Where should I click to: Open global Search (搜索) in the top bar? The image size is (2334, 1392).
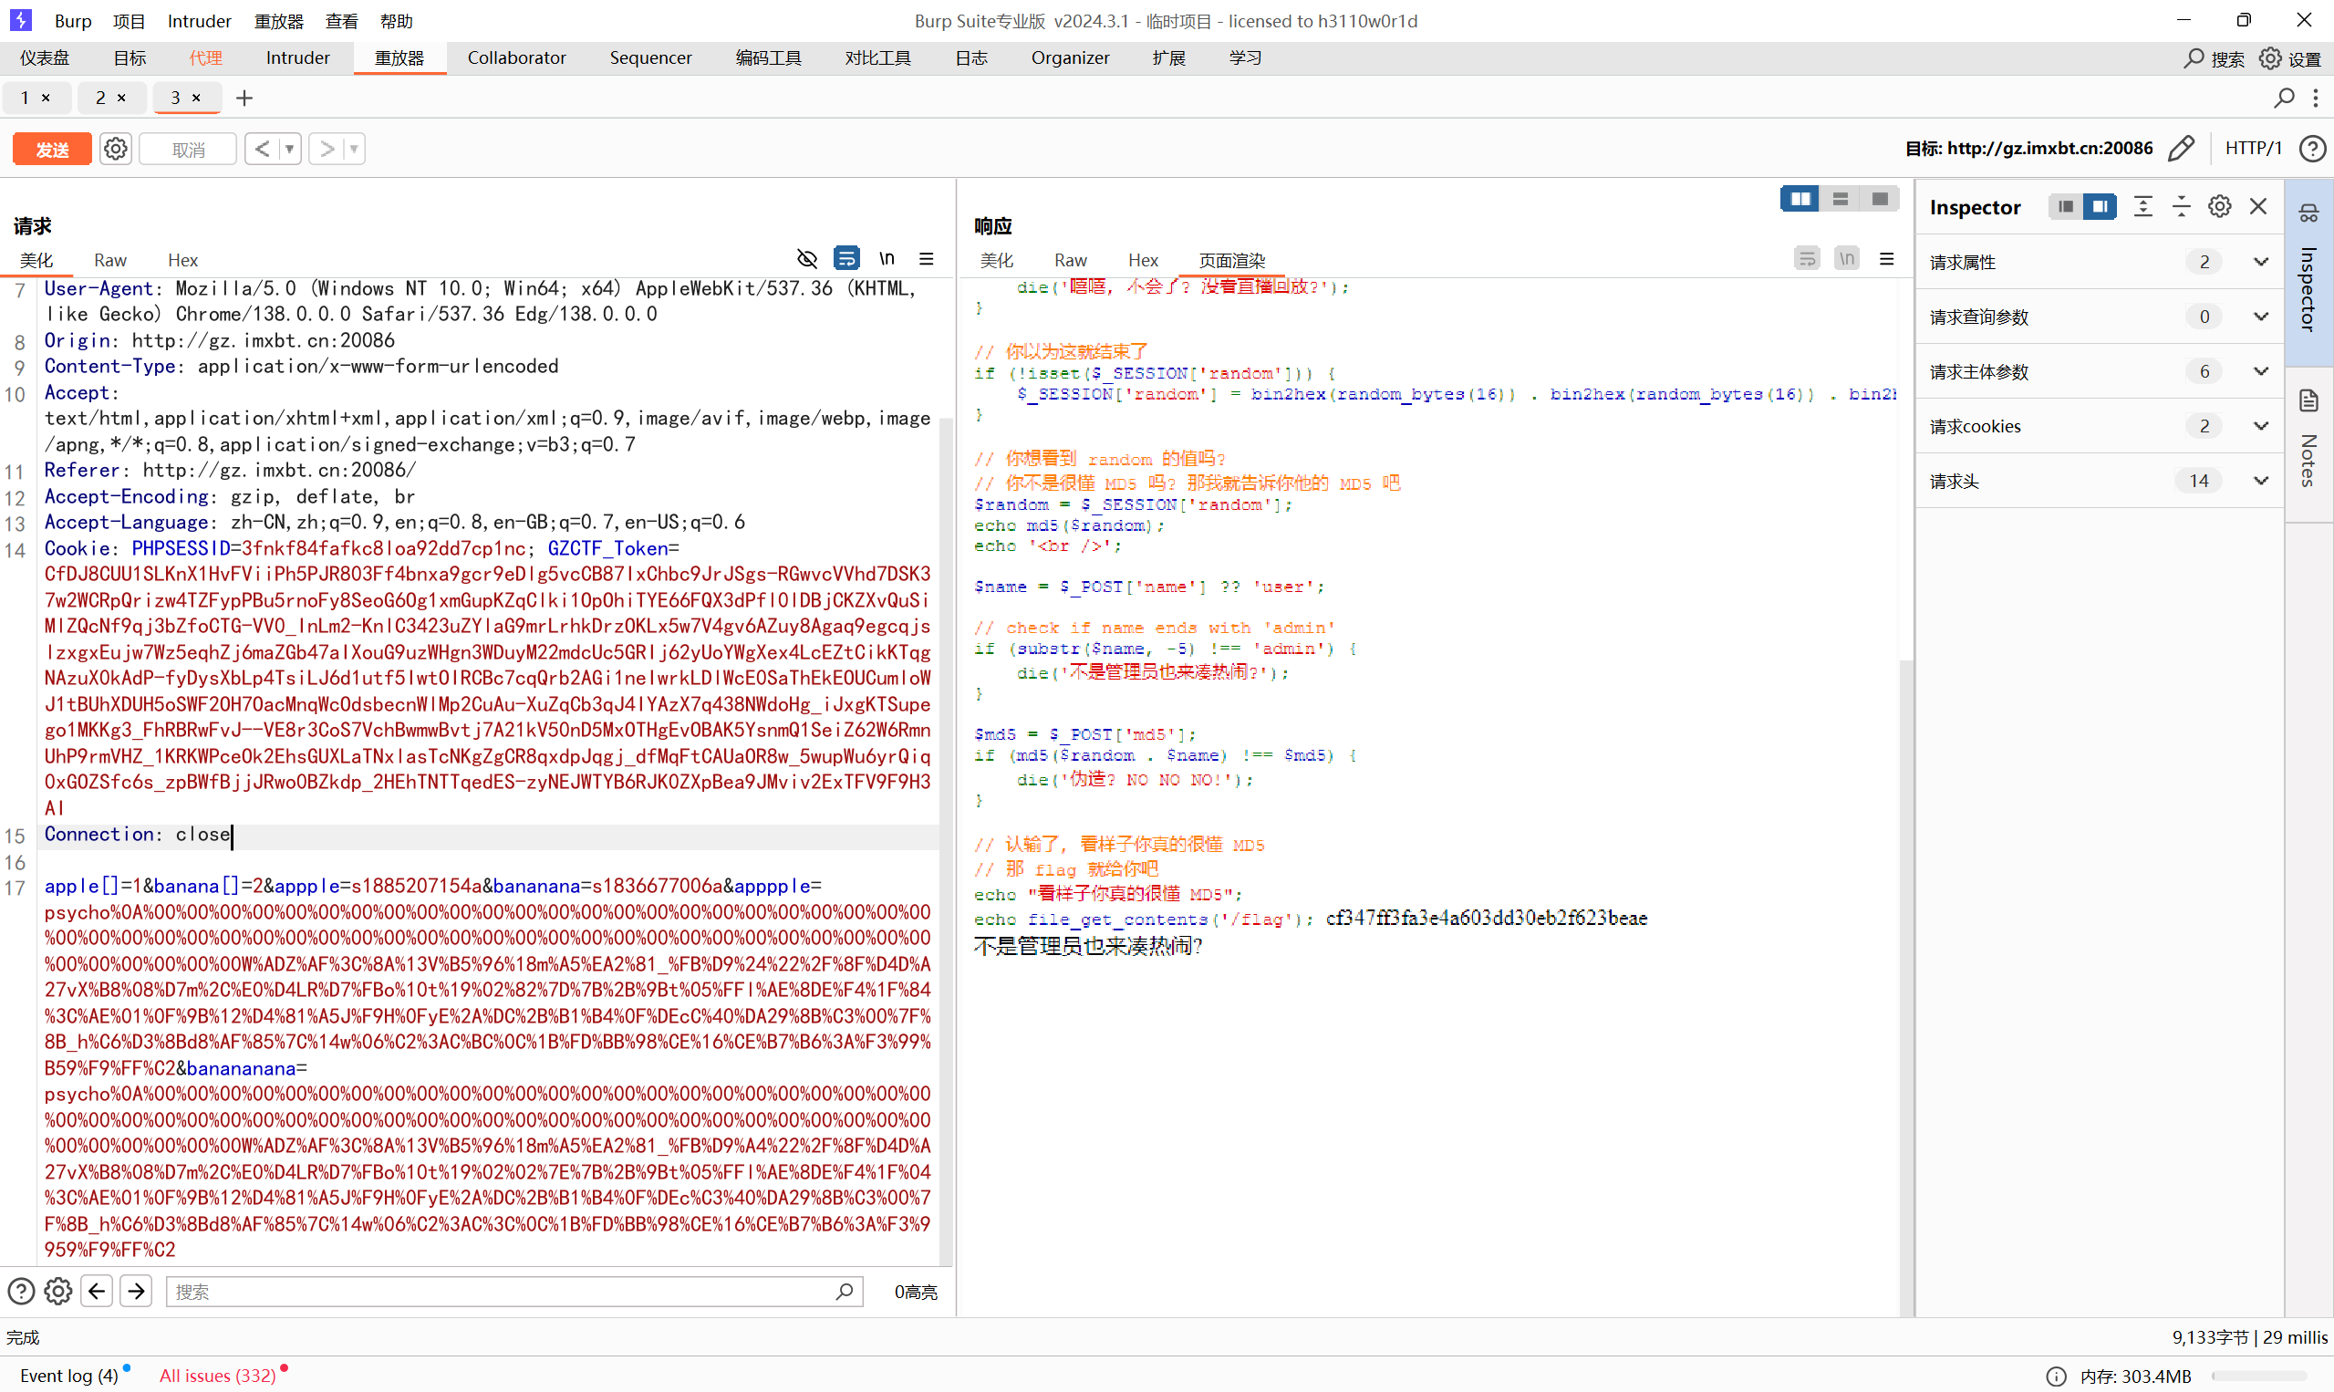pyautogui.click(x=2213, y=58)
